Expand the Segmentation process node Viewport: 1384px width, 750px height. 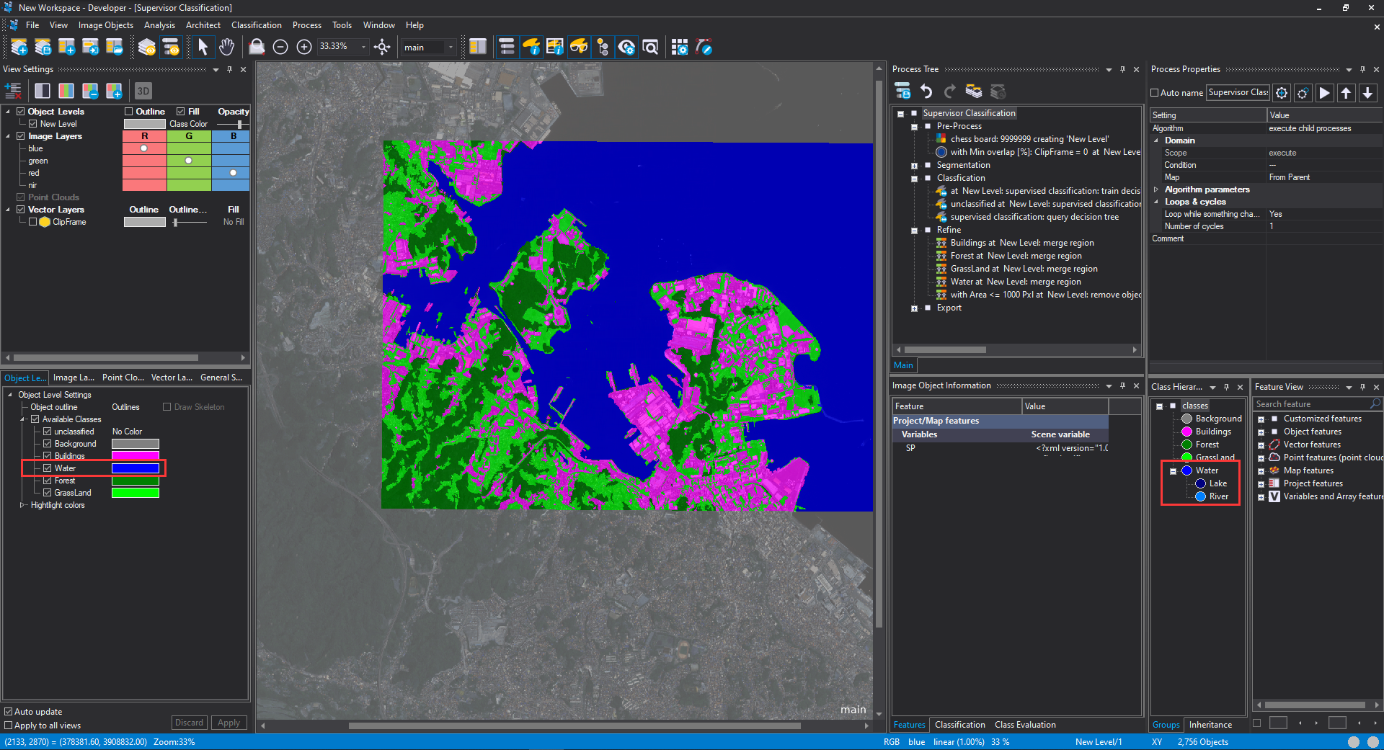(914, 166)
